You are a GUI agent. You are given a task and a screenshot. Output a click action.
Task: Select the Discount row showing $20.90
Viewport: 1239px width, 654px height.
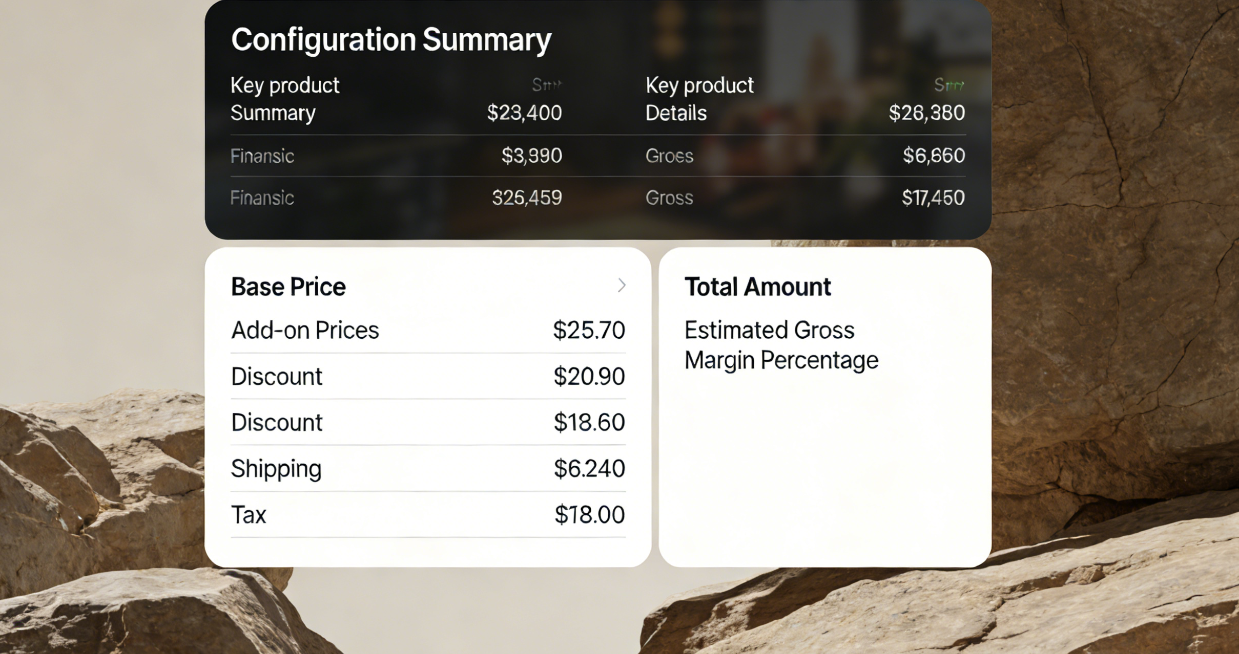click(427, 376)
